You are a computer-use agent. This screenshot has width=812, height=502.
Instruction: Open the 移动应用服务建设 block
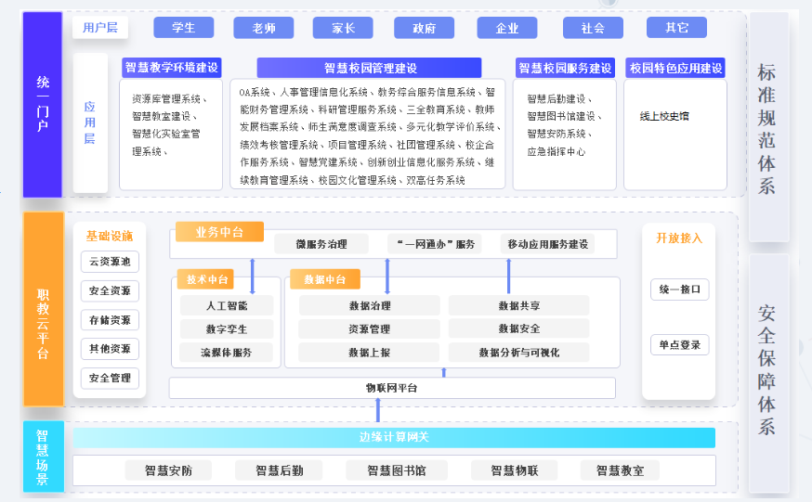pos(546,244)
